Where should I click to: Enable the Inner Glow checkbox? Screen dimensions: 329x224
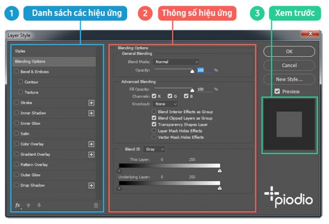pos(17,123)
